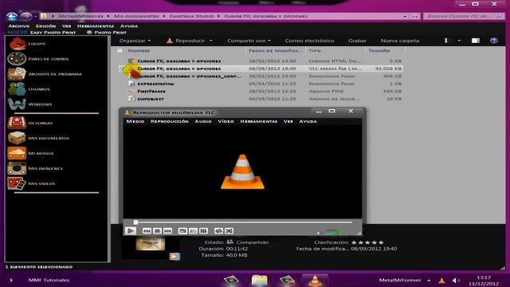Skip to previous track in VLC
This screenshot has width=510, height=287.
[x=147, y=230]
